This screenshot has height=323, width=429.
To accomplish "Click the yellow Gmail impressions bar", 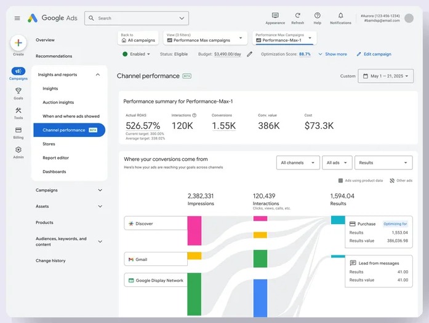I will click(194, 256).
